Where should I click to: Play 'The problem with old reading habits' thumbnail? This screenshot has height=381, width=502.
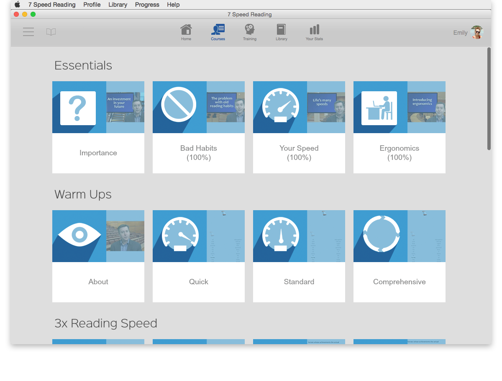click(x=225, y=107)
